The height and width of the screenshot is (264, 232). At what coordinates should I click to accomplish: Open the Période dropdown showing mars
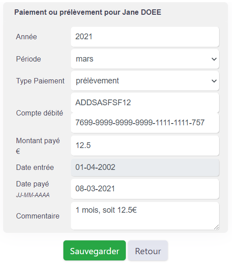145,59
